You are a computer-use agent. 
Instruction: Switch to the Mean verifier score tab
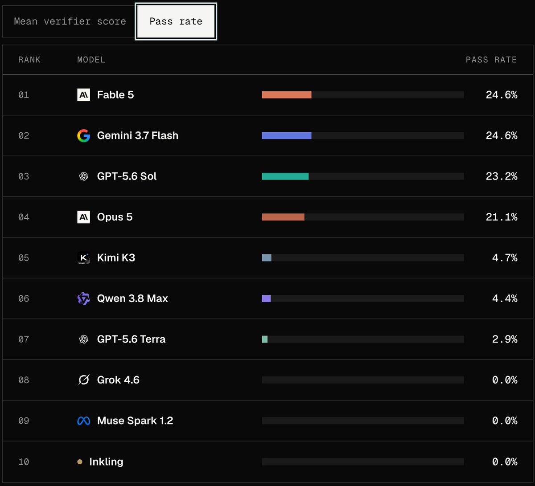[70, 21]
